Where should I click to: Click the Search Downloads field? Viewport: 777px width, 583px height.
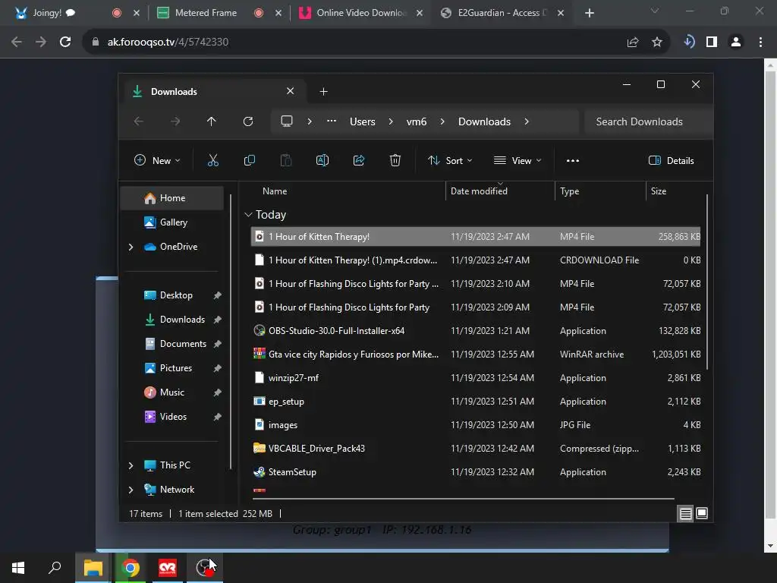(648, 121)
